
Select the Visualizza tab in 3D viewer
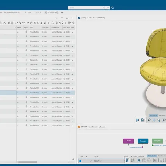tap(154, 116)
